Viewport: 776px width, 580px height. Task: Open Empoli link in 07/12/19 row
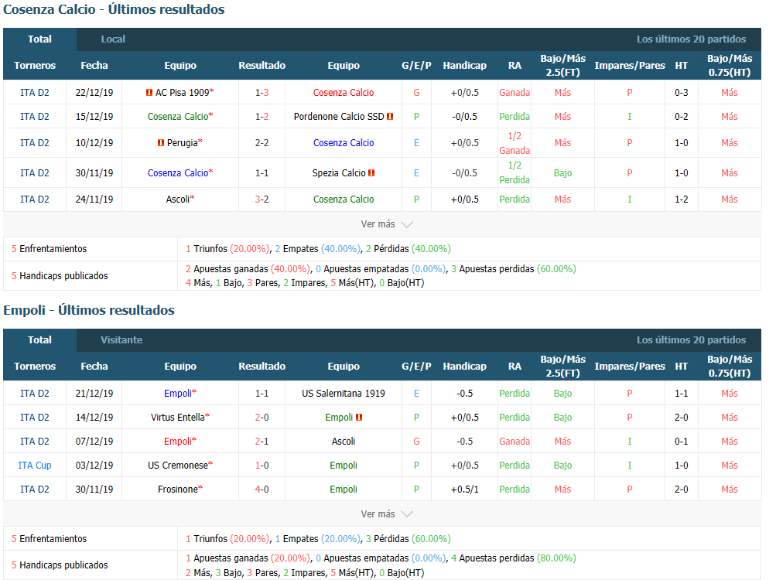[x=178, y=442]
